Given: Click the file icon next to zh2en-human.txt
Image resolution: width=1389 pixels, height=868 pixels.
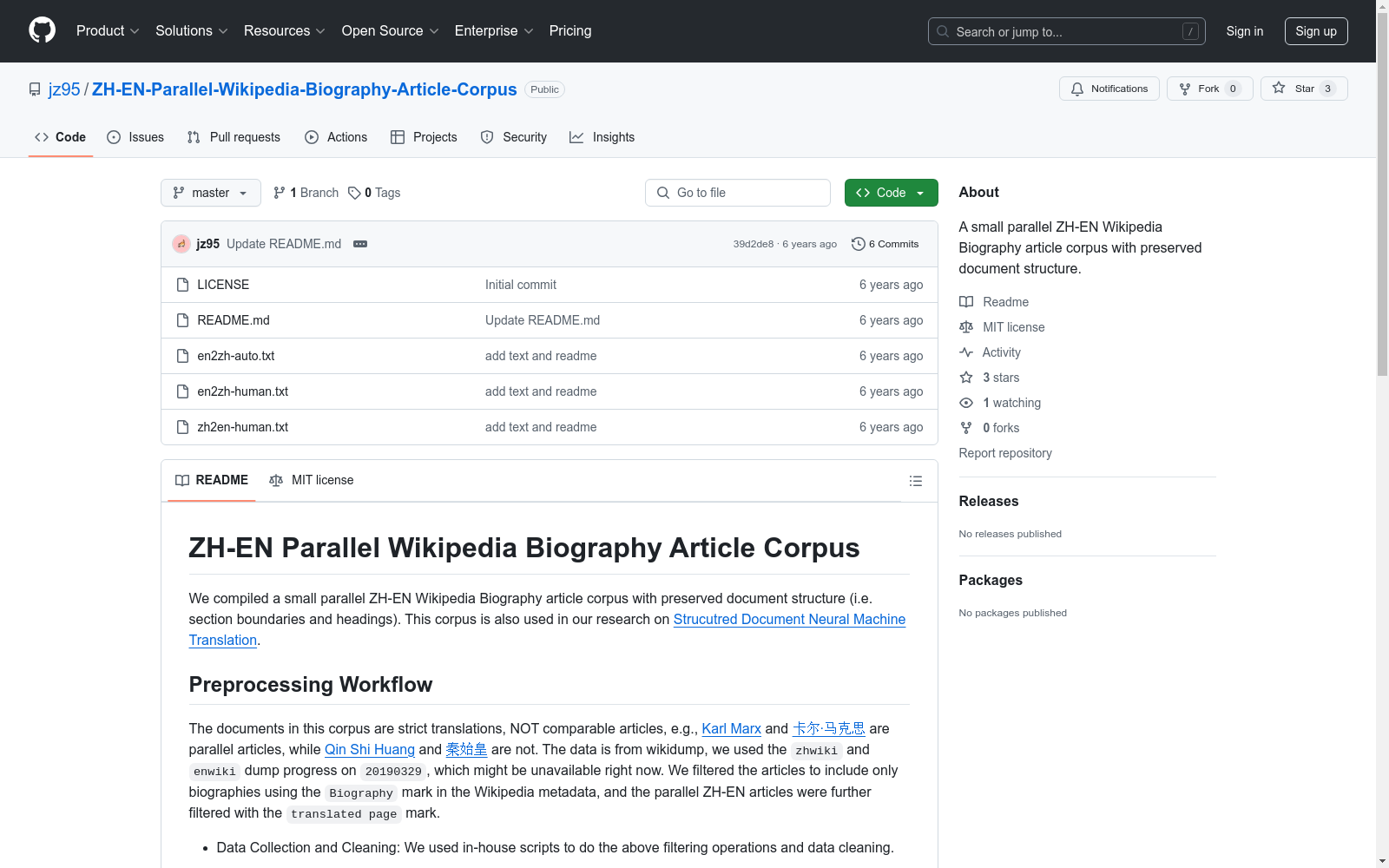Looking at the screenshot, I should pos(182,427).
